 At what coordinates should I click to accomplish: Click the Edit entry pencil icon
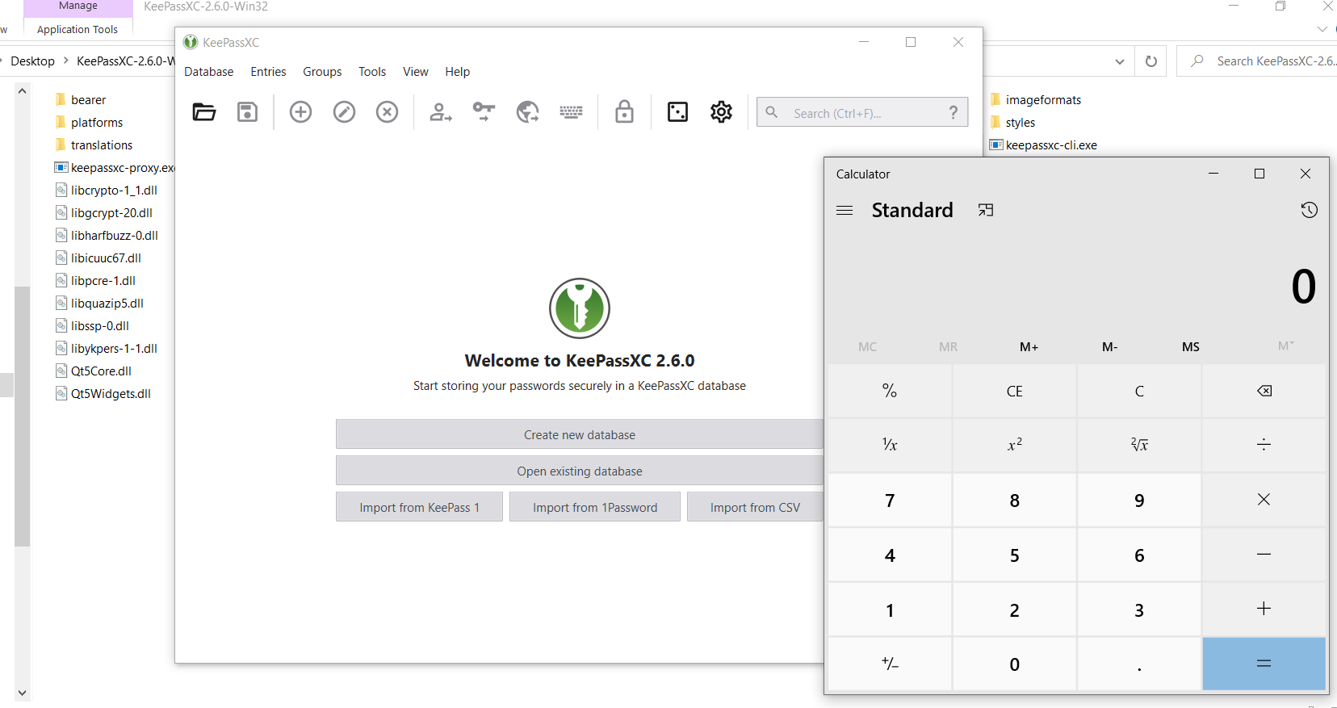click(344, 112)
